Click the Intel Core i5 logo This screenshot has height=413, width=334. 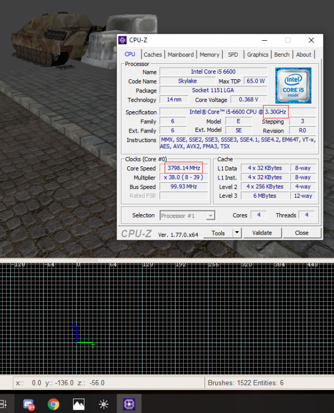click(293, 85)
